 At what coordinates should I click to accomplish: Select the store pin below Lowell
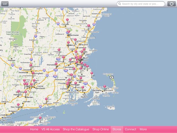click(76, 52)
